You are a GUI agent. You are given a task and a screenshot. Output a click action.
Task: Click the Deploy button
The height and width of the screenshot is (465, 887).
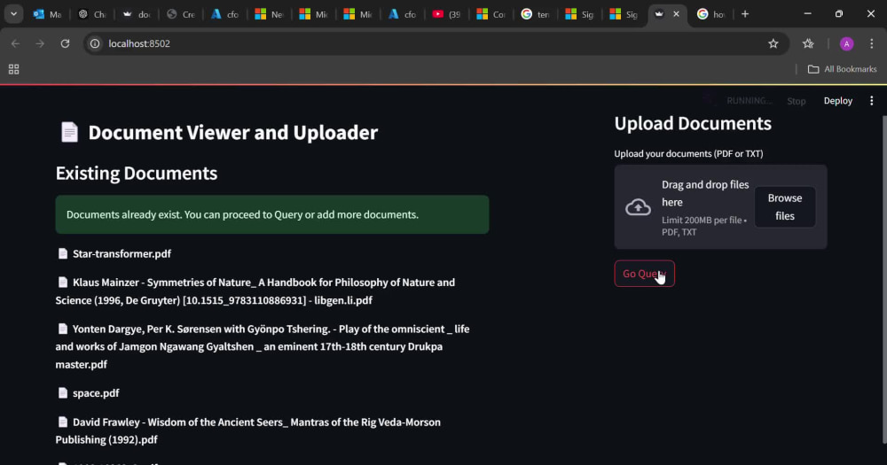tap(838, 101)
